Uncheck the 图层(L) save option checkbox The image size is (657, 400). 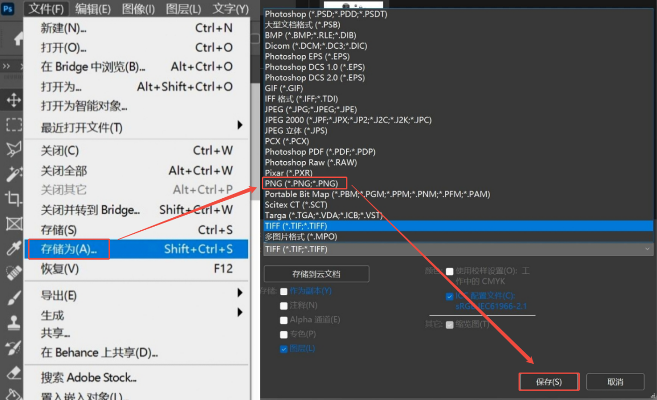pyautogui.click(x=284, y=349)
